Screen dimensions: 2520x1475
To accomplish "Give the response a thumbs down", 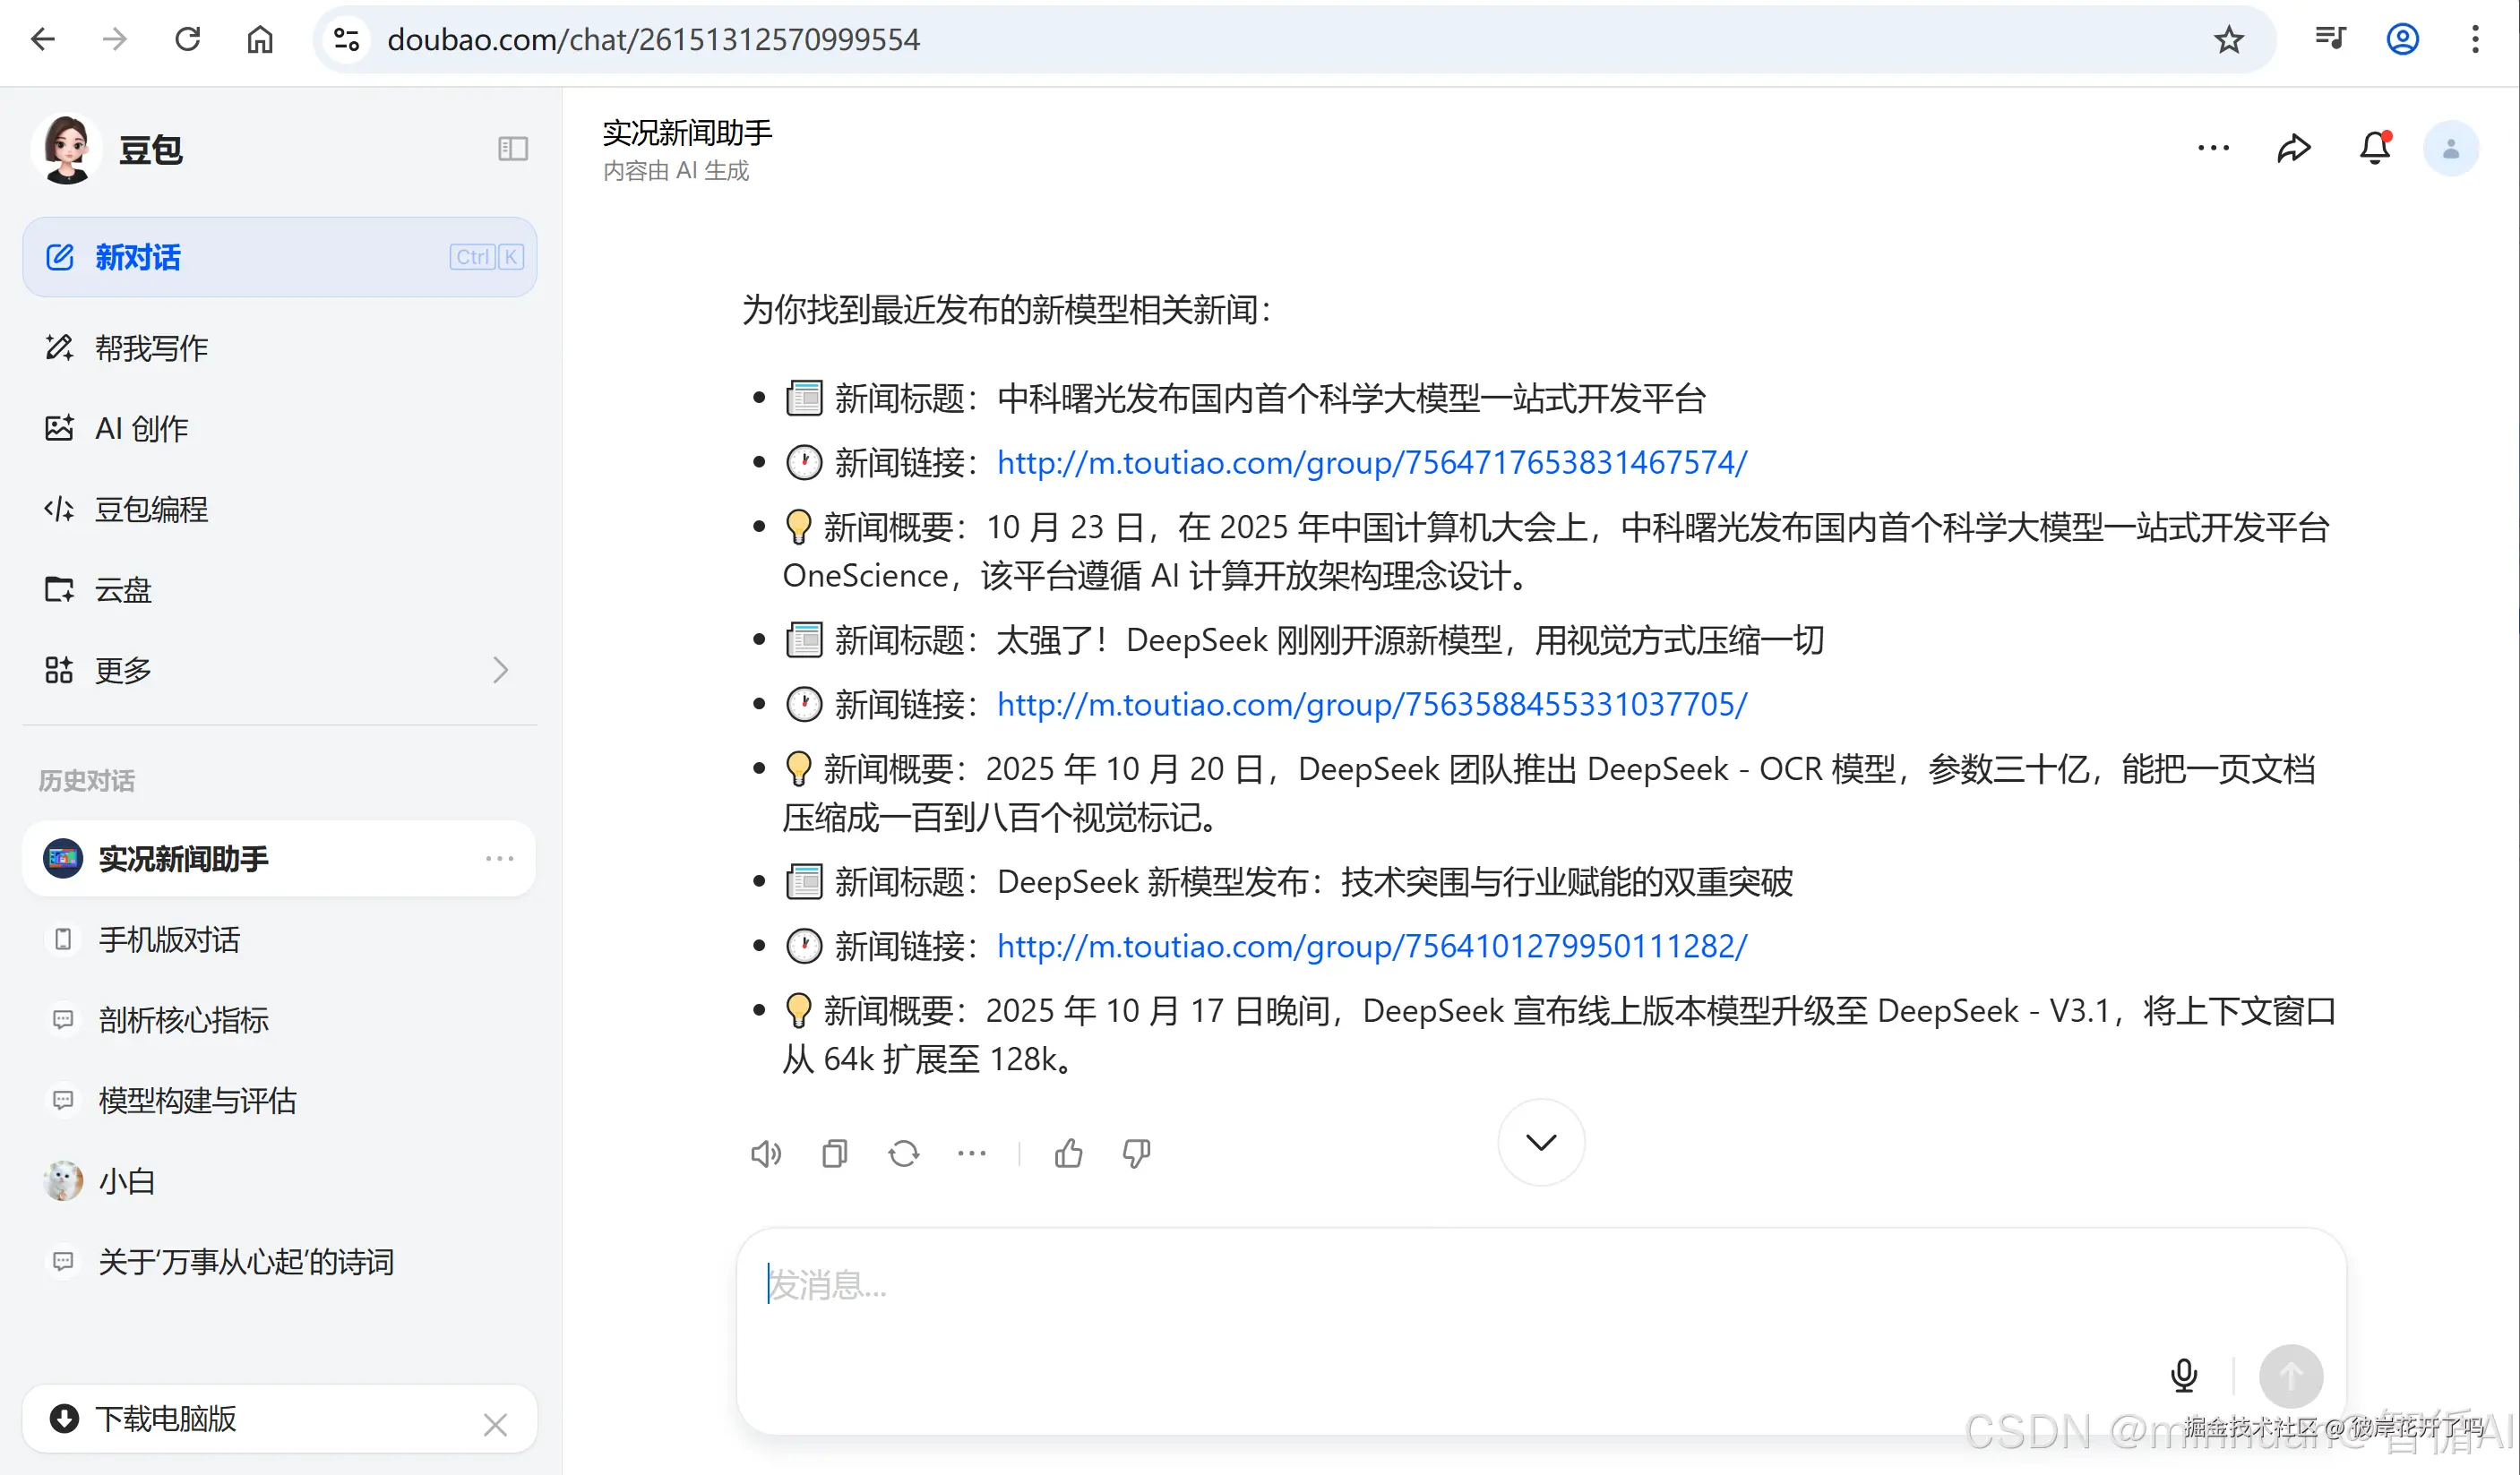I will 1136,1153.
